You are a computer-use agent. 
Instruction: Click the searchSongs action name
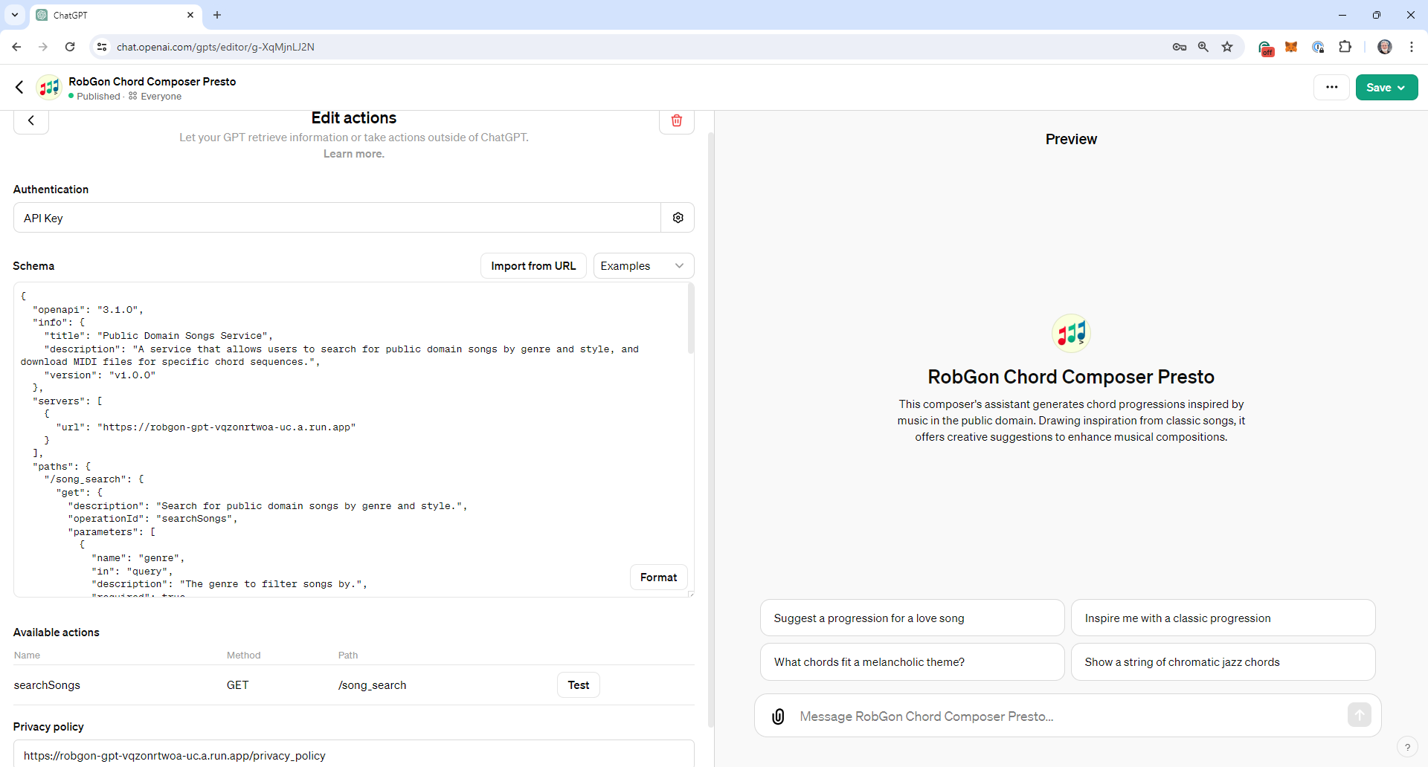click(x=47, y=685)
